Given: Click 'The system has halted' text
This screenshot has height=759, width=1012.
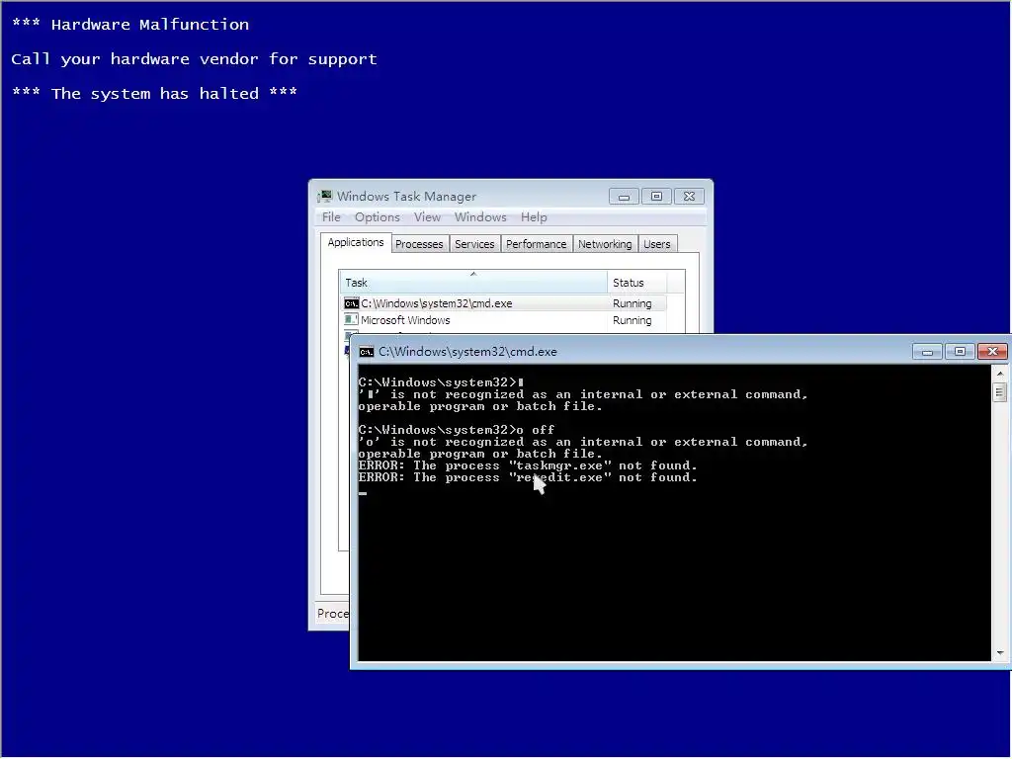Looking at the screenshot, I should pyautogui.click(x=155, y=94).
